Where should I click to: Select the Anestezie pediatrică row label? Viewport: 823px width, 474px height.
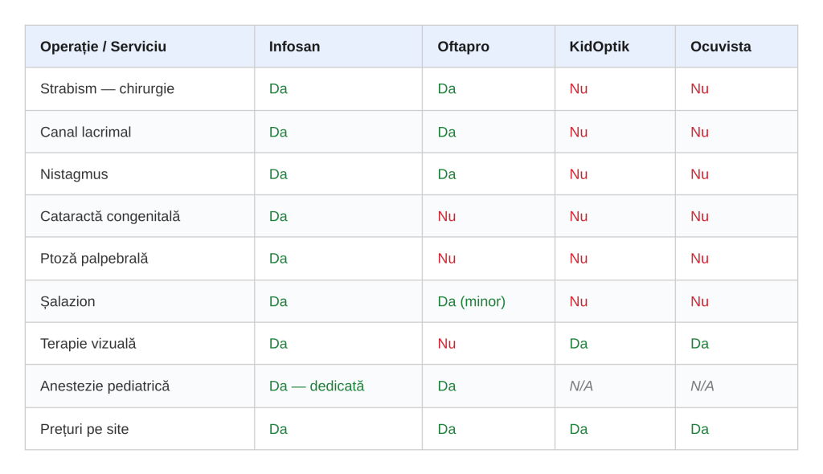tap(104, 386)
